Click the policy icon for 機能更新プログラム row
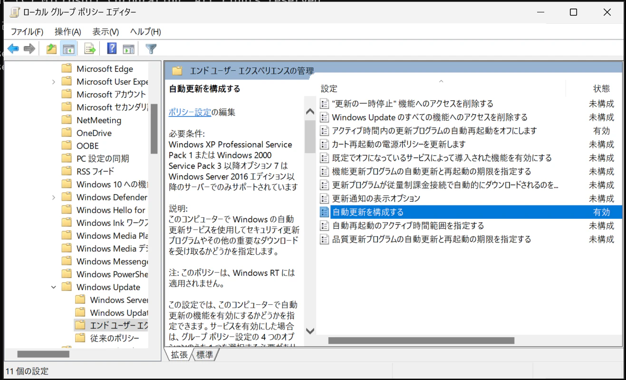 [325, 171]
